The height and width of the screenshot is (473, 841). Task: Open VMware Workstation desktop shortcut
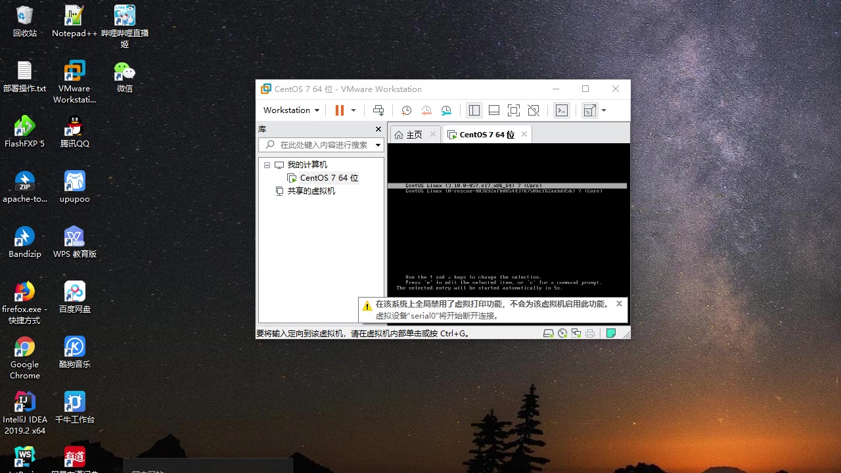(x=74, y=83)
